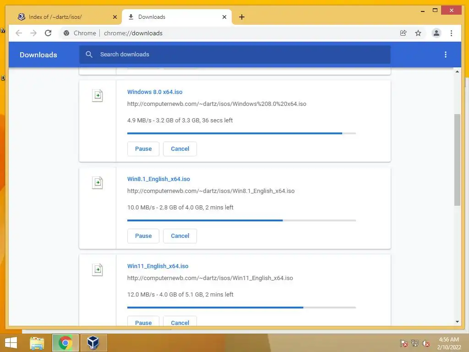Open the Win11_English_x64.iso file link
Screen dimensions: 469x352
click(158, 266)
